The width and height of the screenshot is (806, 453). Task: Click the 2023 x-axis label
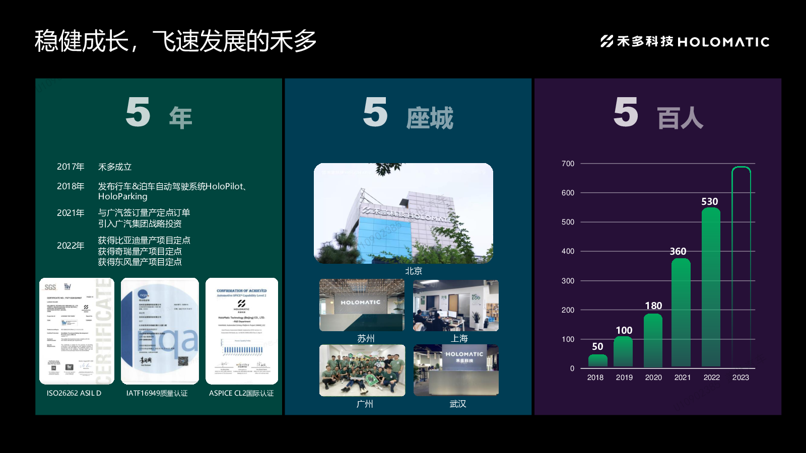pyautogui.click(x=741, y=377)
